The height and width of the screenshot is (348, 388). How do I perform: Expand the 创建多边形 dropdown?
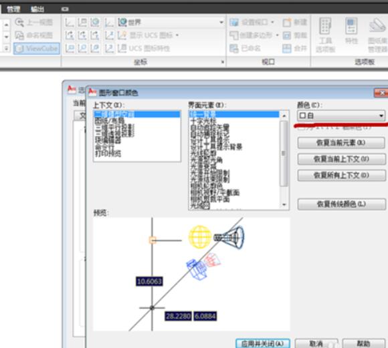coord(277,35)
